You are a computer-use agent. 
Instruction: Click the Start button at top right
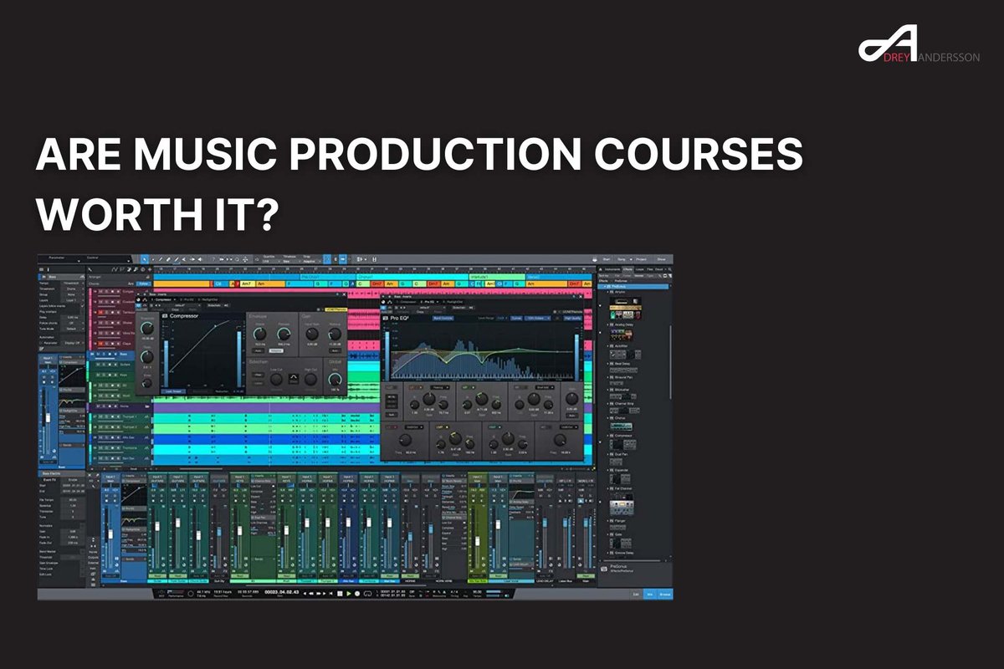coord(607,259)
